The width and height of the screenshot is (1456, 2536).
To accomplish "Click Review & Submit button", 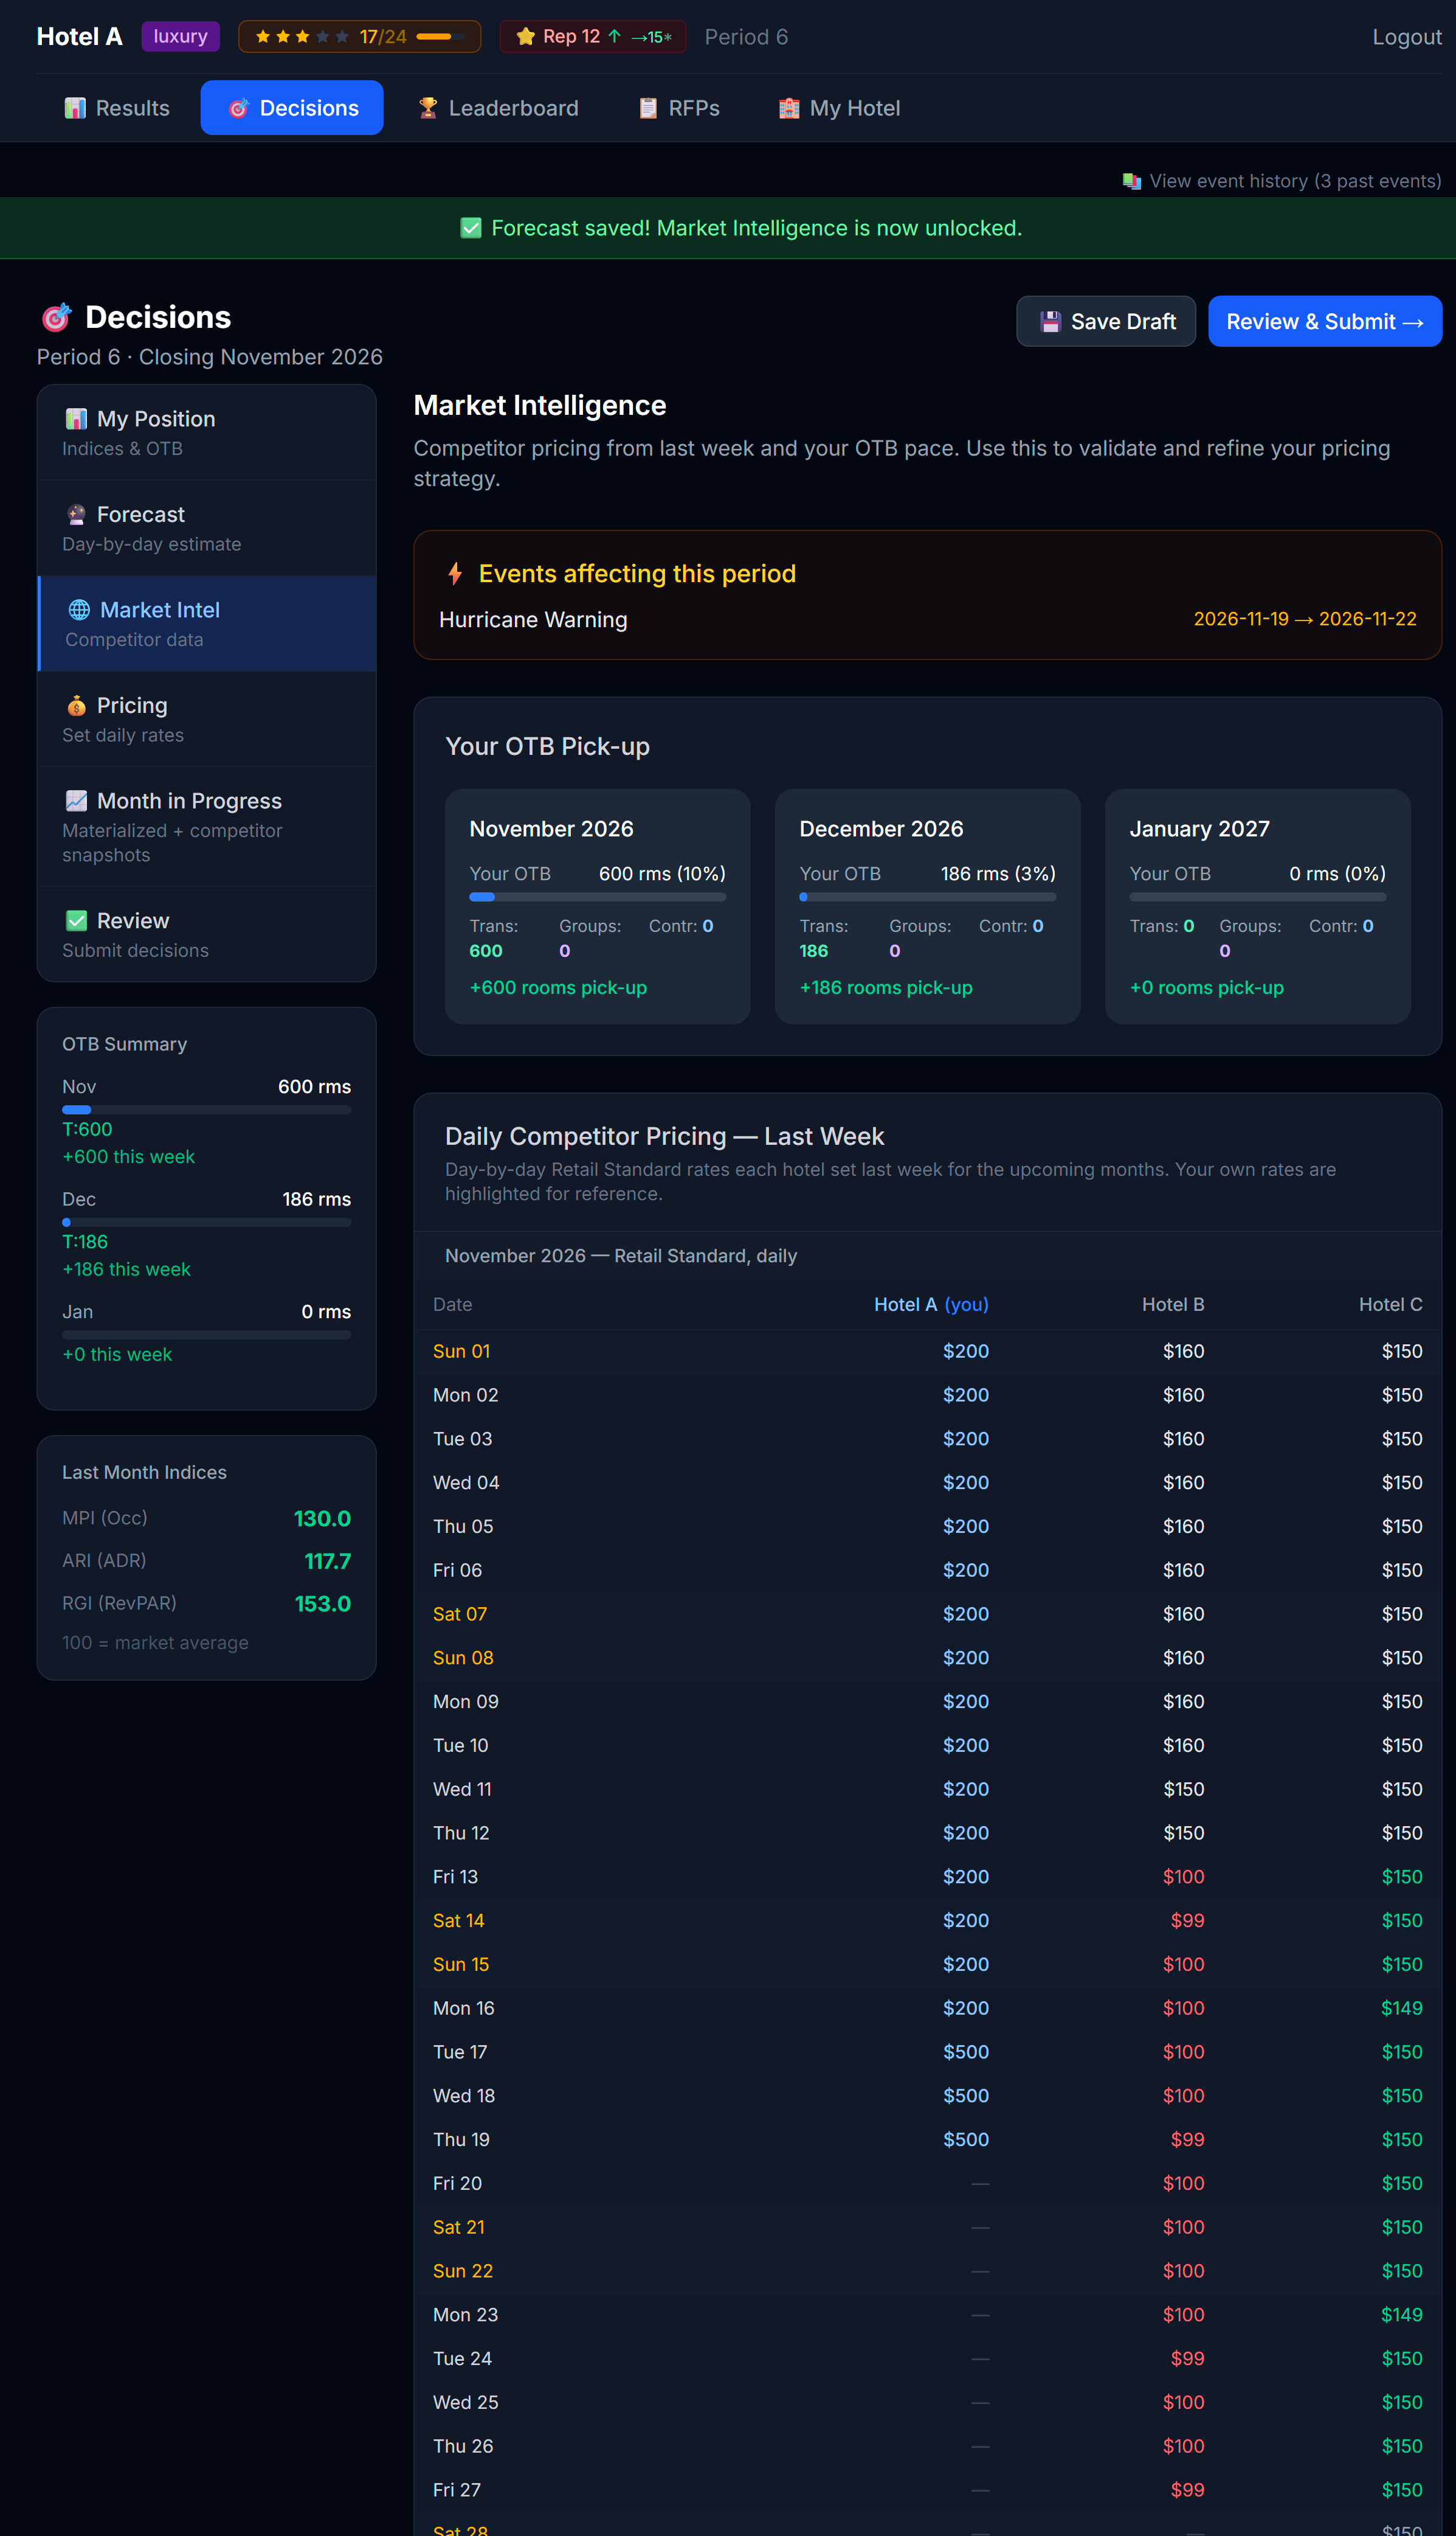I will click(1325, 321).
